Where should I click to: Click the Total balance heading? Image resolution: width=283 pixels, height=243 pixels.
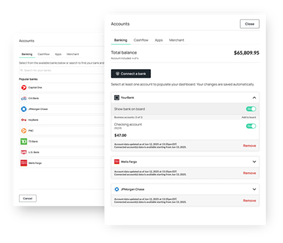pyautogui.click(x=124, y=53)
